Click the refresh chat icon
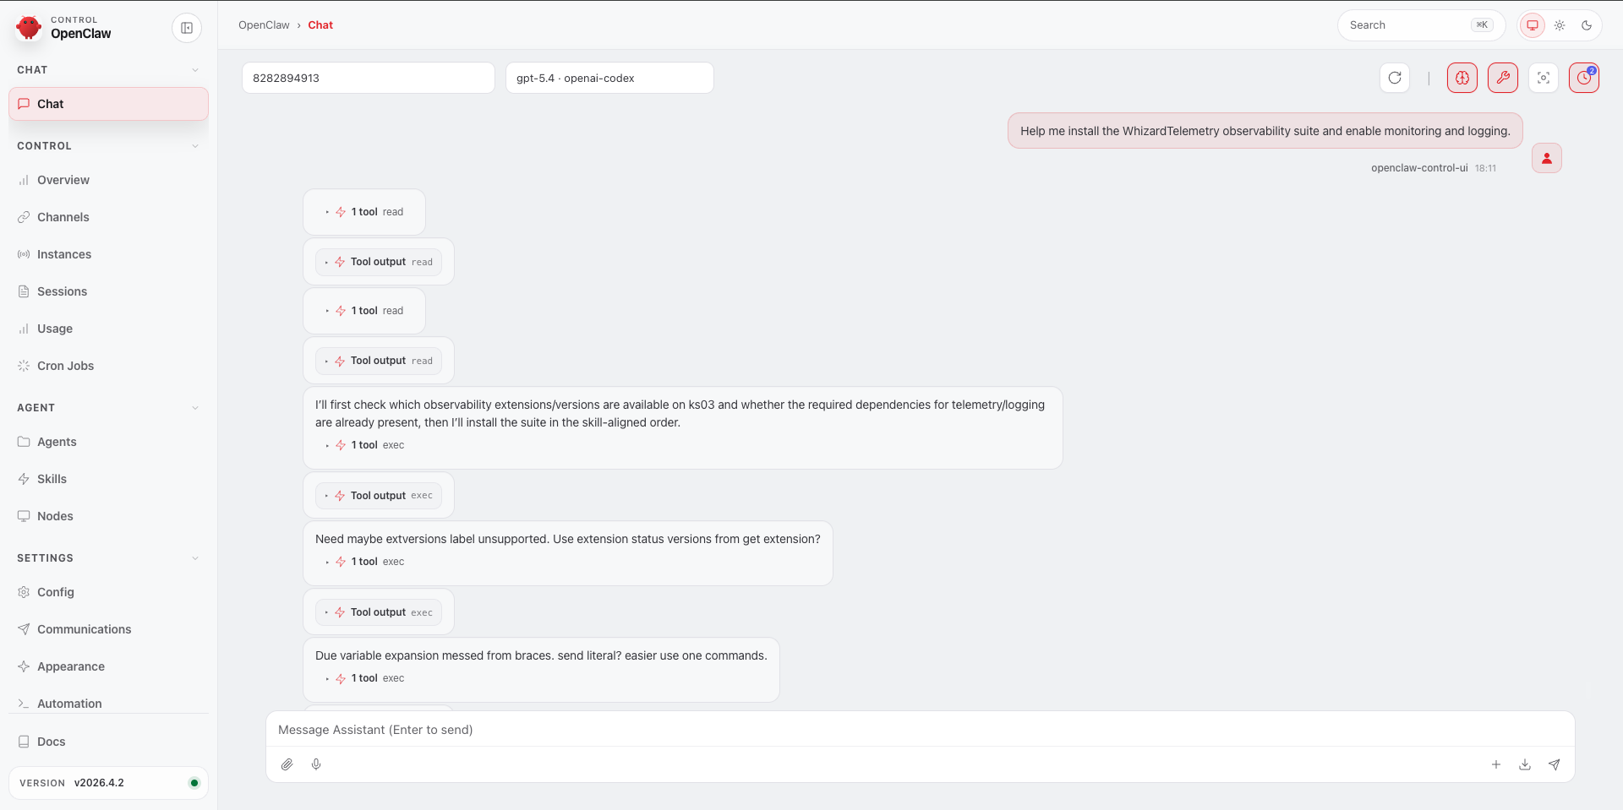1623x810 pixels. point(1395,78)
